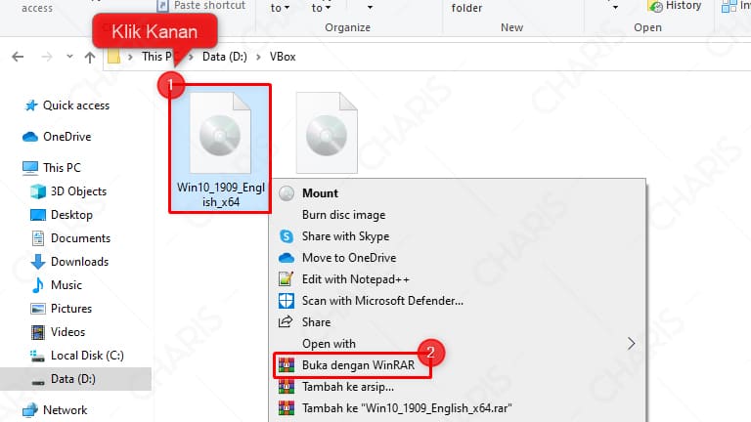Click the Share arrow icon in menu
The height and width of the screenshot is (422, 751).
(x=286, y=322)
